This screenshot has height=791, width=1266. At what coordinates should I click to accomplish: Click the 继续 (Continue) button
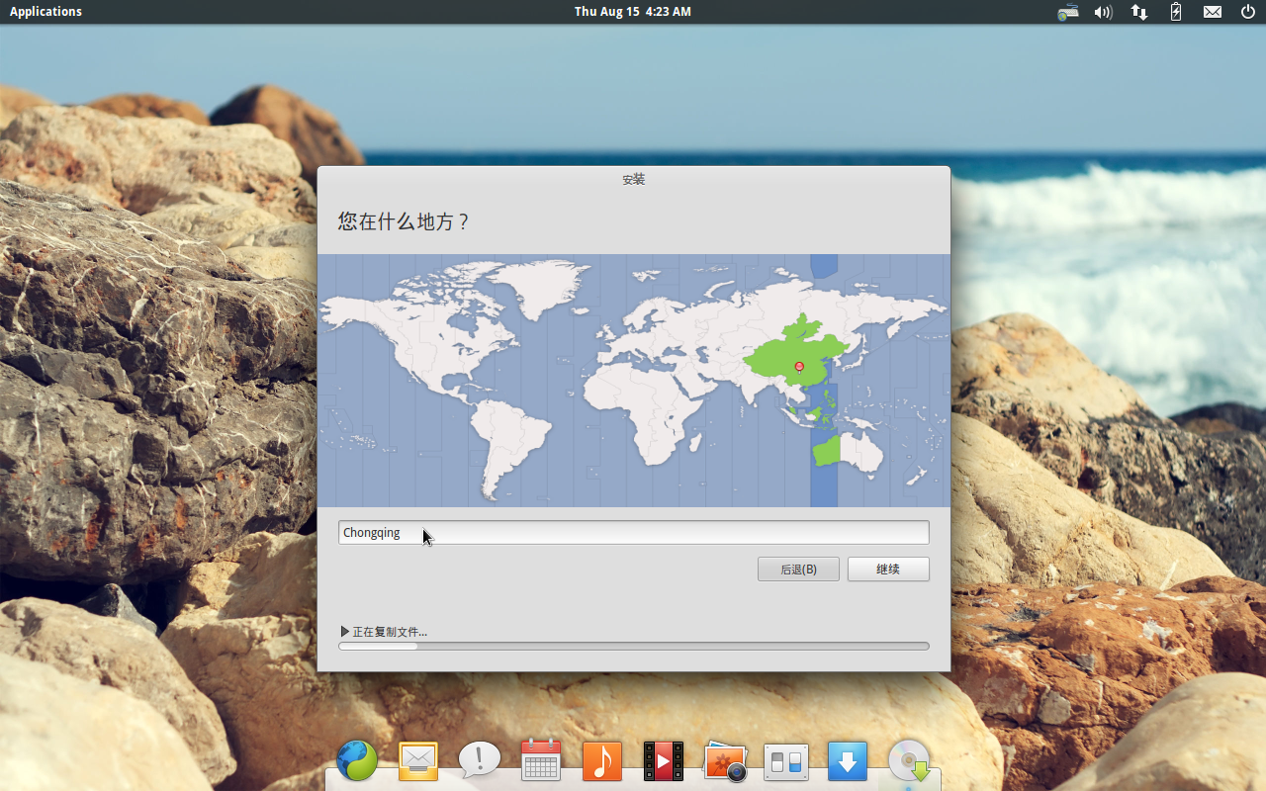[888, 570]
